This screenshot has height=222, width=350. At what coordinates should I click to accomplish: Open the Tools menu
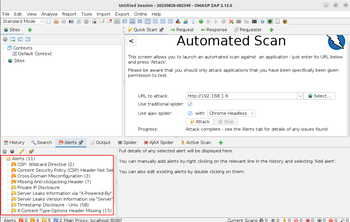(x=86, y=14)
